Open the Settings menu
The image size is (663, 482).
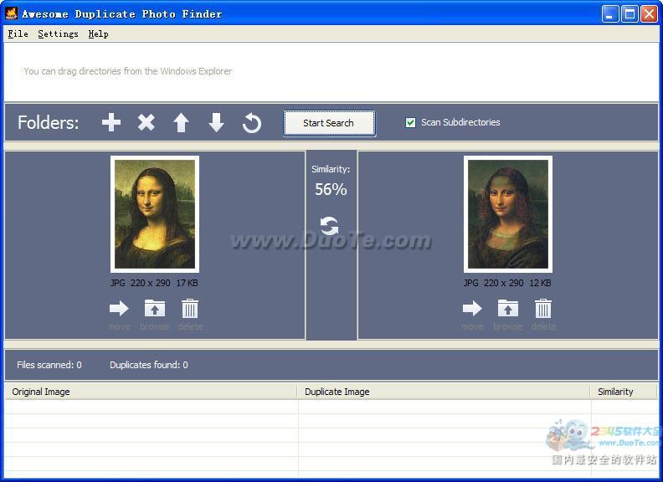(x=58, y=33)
